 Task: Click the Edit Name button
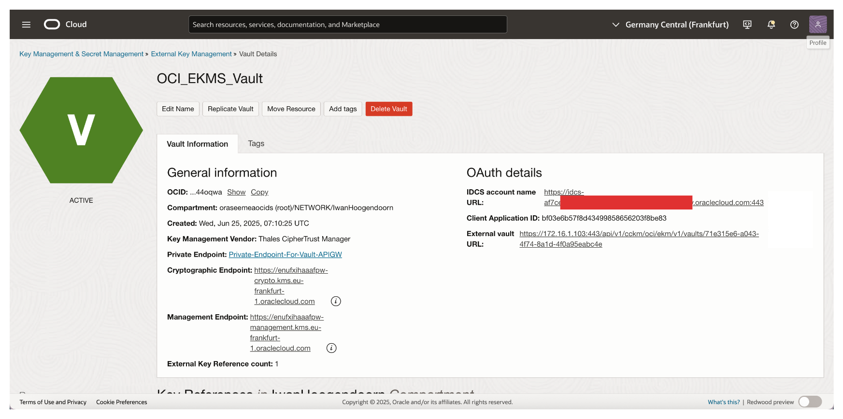(x=178, y=109)
